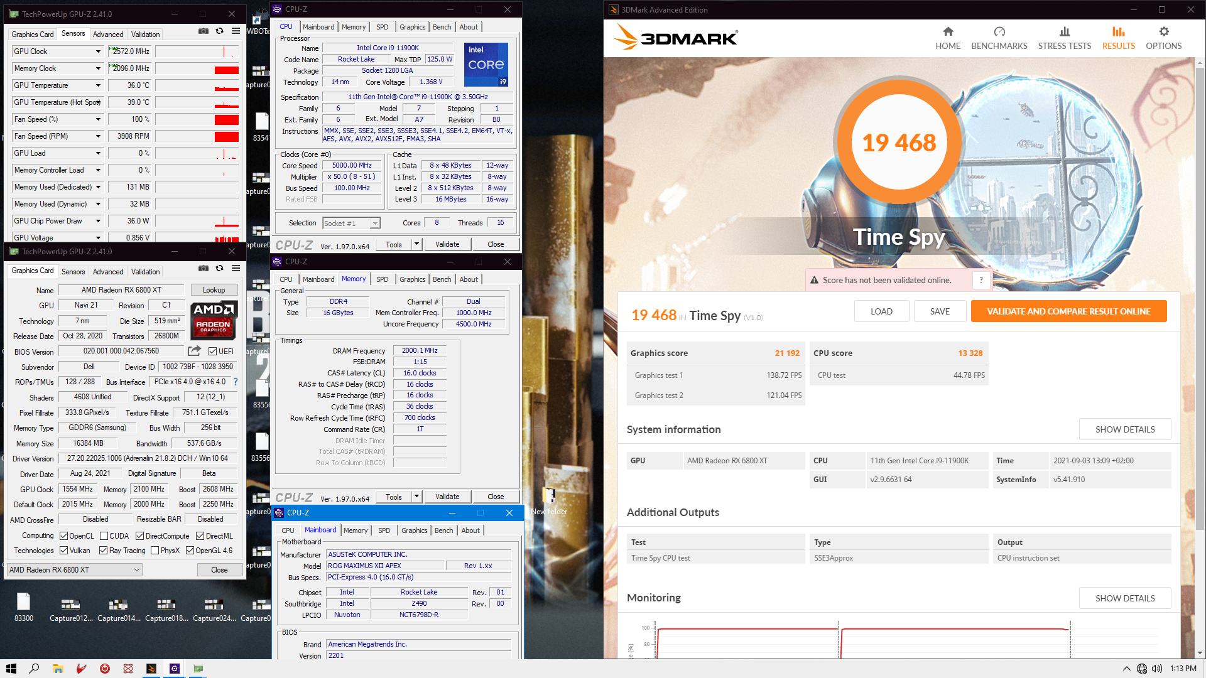Click Validate in the CPU-Z Memory window

447,497
